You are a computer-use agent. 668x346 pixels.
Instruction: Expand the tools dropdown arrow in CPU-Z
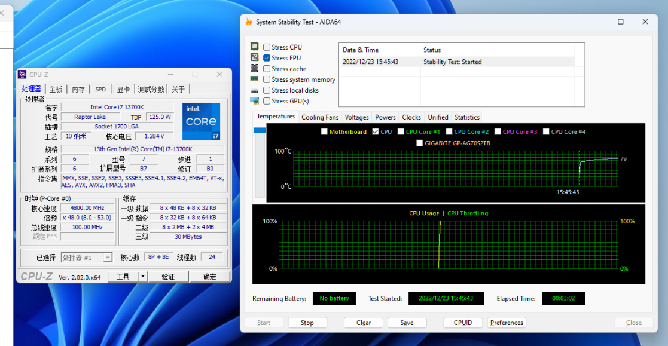click(x=143, y=276)
